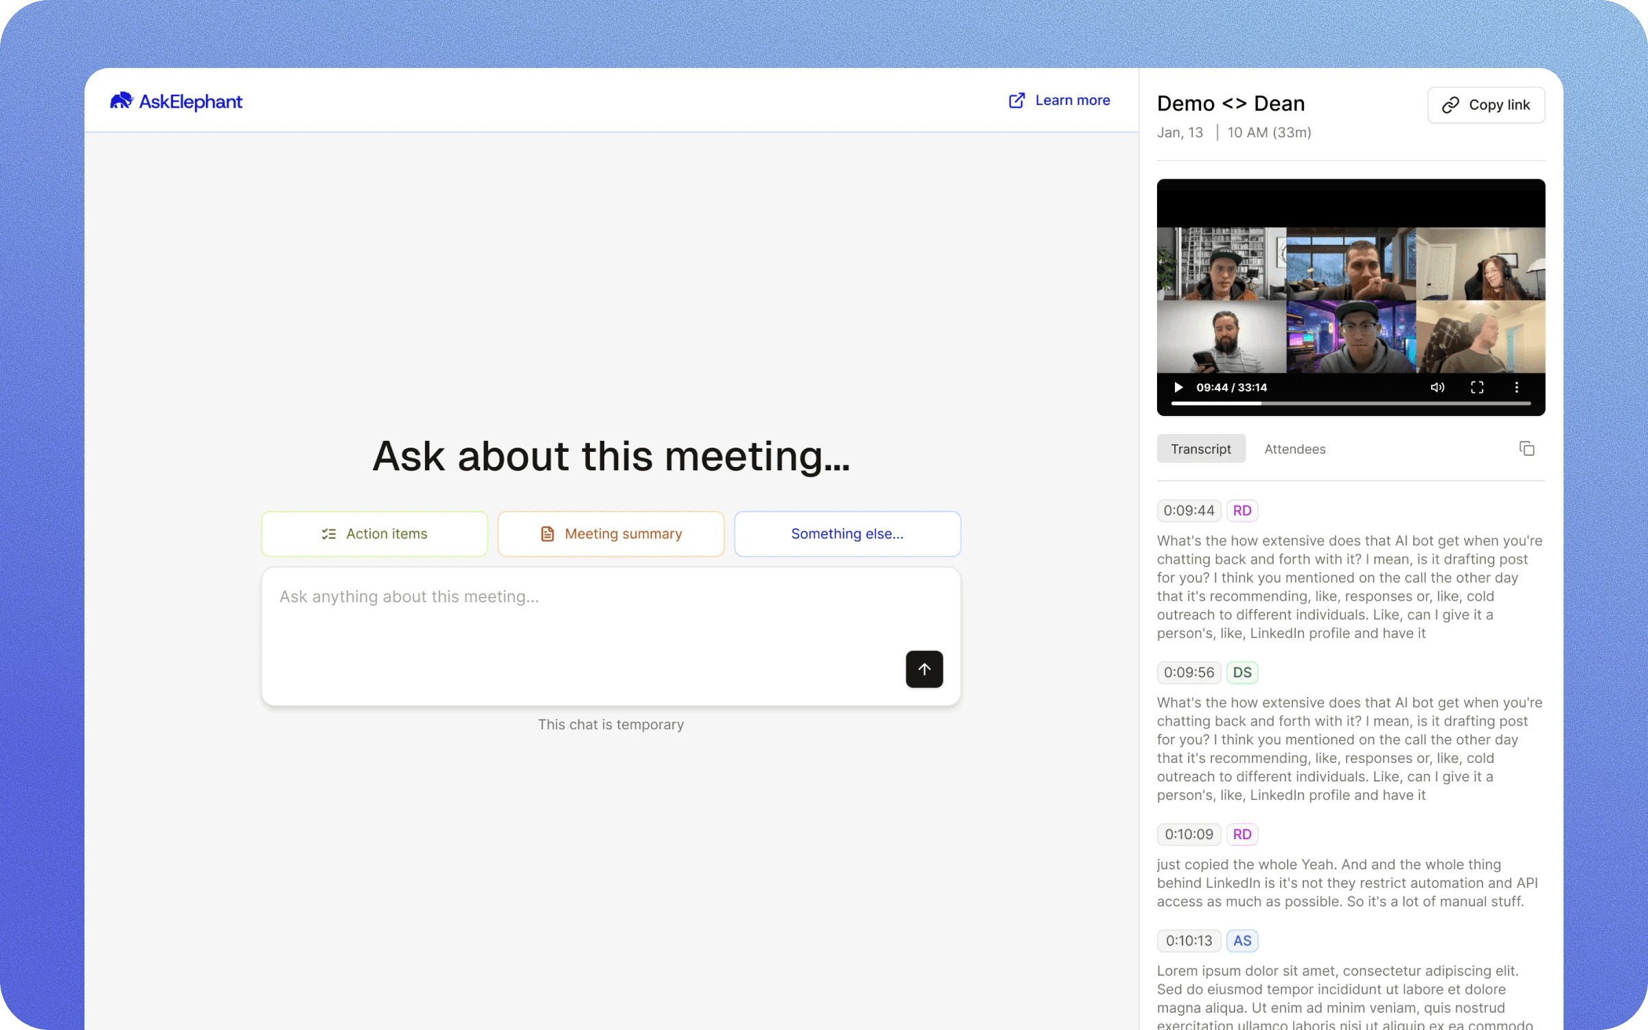Click the external-link icon beside Learn more
The width and height of the screenshot is (1648, 1030).
1016,100
